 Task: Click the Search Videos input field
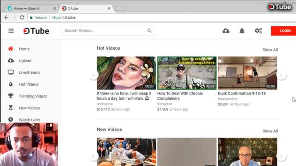coord(107,31)
